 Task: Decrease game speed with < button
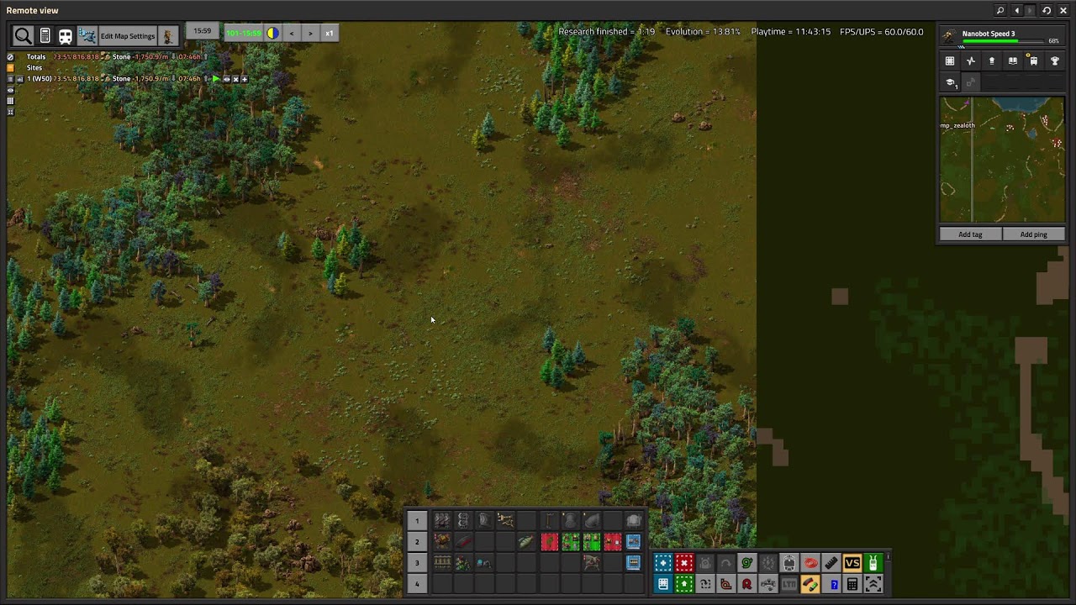pos(292,34)
